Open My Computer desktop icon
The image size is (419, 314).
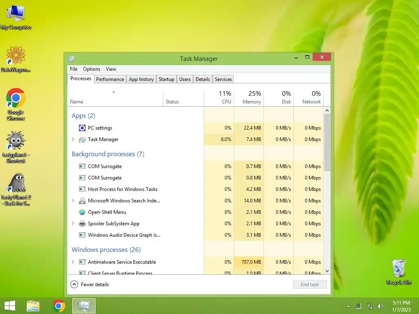click(16, 17)
